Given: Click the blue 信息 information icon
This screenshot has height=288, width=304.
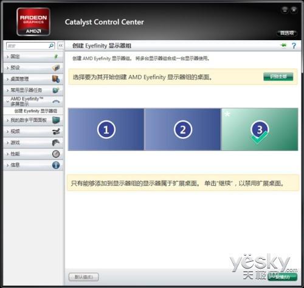Looking at the screenshot, I should (x=56, y=165).
